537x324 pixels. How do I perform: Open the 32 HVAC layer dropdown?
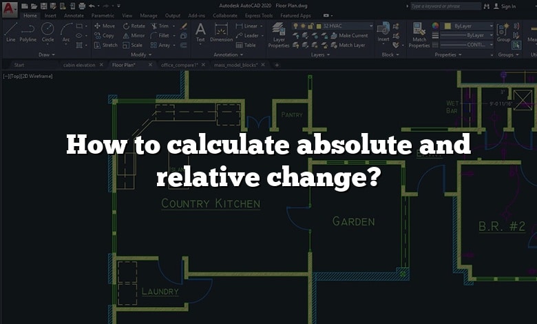[371, 26]
